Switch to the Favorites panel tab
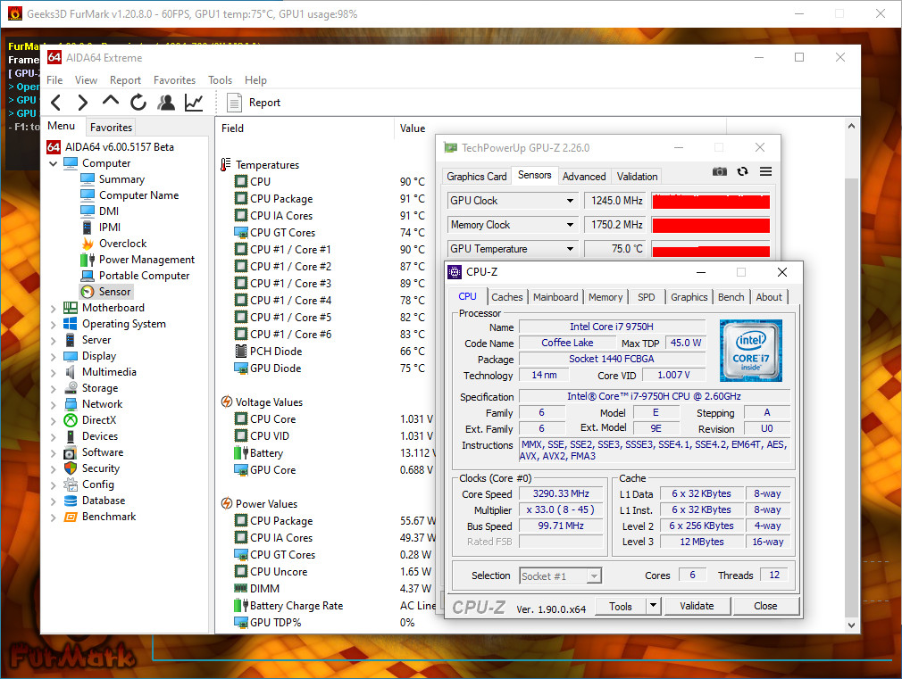This screenshot has width=902, height=679. point(111,128)
